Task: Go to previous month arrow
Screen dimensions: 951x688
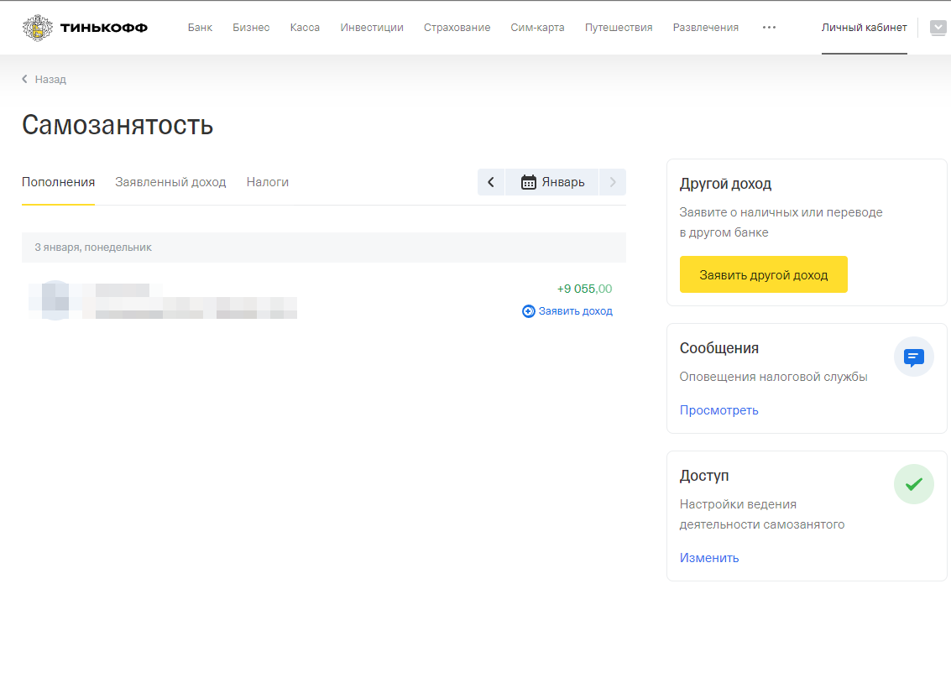Action: (x=491, y=182)
